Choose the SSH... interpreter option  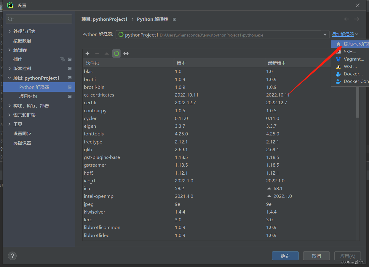[350, 52]
